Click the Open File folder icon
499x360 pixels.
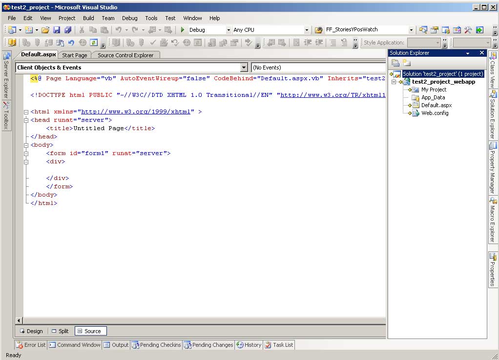(x=45, y=30)
